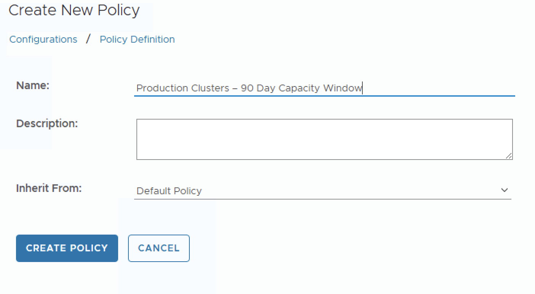The image size is (535, 294).
Task: Go to the Configurations breadcrumb
Action: click(x=43, y=39)
